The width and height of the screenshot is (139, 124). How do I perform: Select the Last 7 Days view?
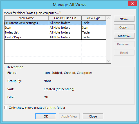pos(55,37)
